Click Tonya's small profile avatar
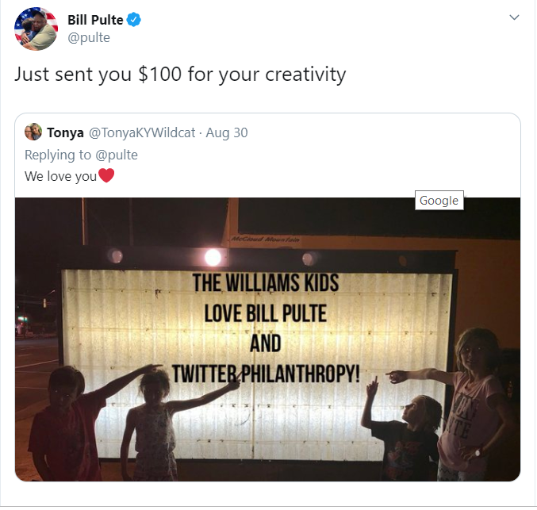The image size is (537, 510). [33, 132]
